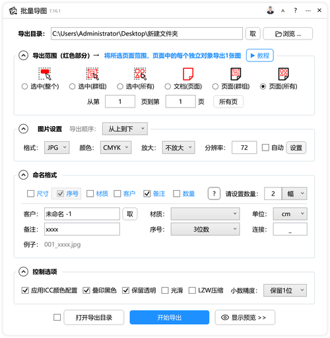
Task: Click the 文档(页面) document page icon
Action: coord(188,74)
